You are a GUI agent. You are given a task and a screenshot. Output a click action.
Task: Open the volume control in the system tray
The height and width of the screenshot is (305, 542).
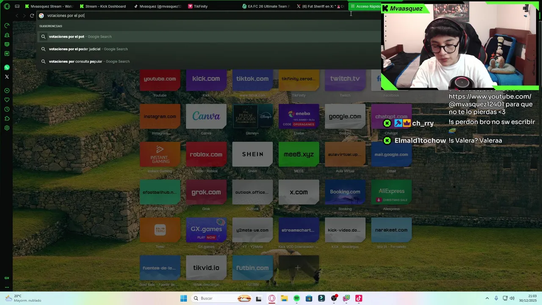pyautogui.click(x=512, y=298)
